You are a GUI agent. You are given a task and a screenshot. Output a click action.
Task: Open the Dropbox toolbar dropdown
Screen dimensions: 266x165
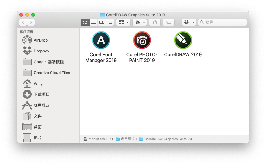[189, 22]
